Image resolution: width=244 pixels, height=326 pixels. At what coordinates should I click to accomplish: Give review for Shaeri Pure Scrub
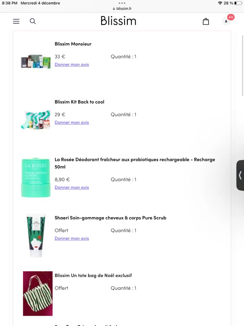coord(72,238)
